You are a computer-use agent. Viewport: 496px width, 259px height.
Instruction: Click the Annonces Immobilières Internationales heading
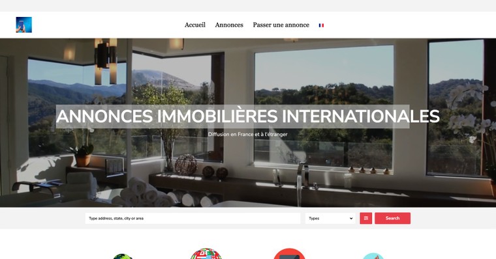[248, 116]
